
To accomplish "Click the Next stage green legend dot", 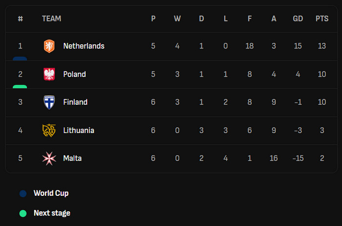I will [x=23, y=213].
